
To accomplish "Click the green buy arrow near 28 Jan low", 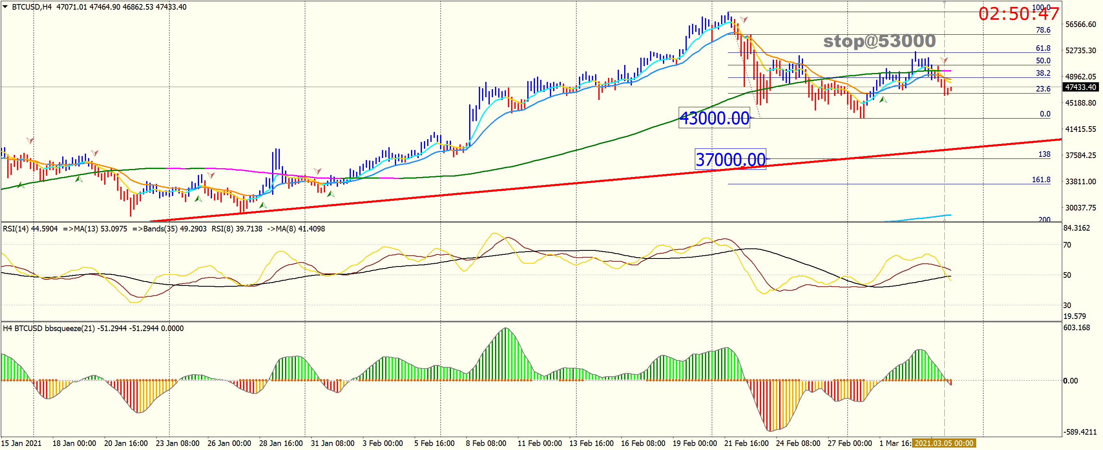I will pyautogui.click(x=263, y=205).
